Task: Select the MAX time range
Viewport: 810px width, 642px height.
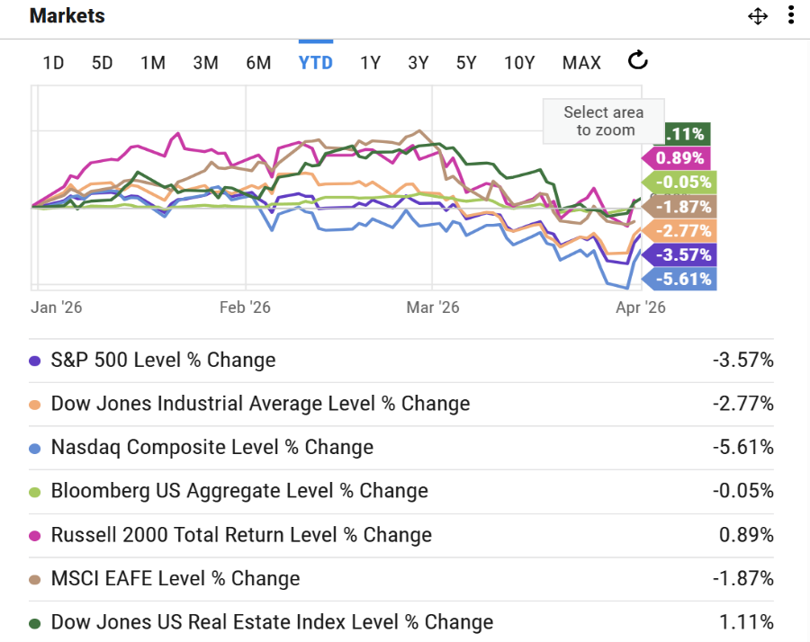Action: (581, 63)
